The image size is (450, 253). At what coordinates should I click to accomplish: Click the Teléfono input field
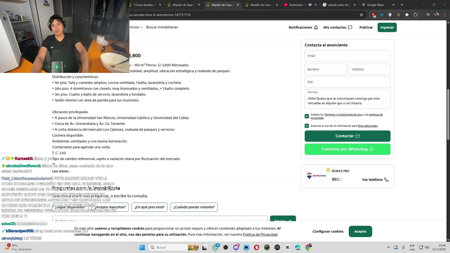(x=369, y=69)
